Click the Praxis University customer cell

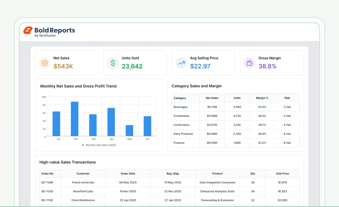point(83,182)
